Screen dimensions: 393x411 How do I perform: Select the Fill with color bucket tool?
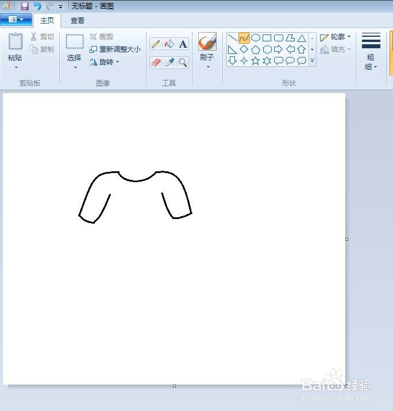click(x=169, y=44)
